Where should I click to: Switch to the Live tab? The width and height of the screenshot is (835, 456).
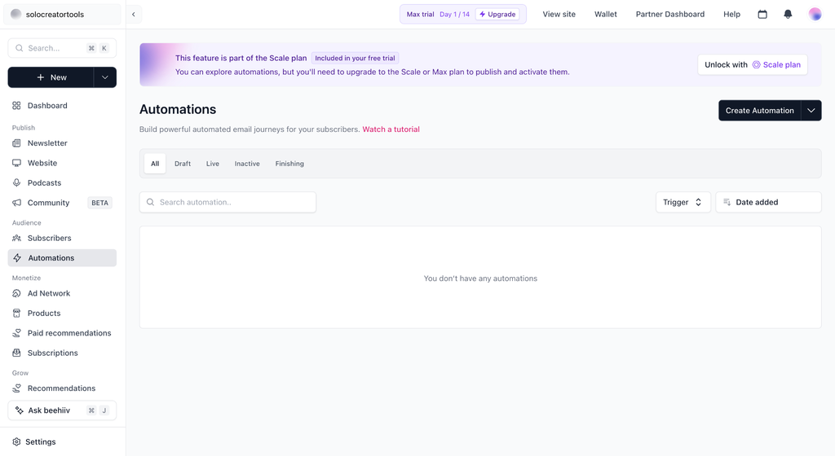coord(213,164)
